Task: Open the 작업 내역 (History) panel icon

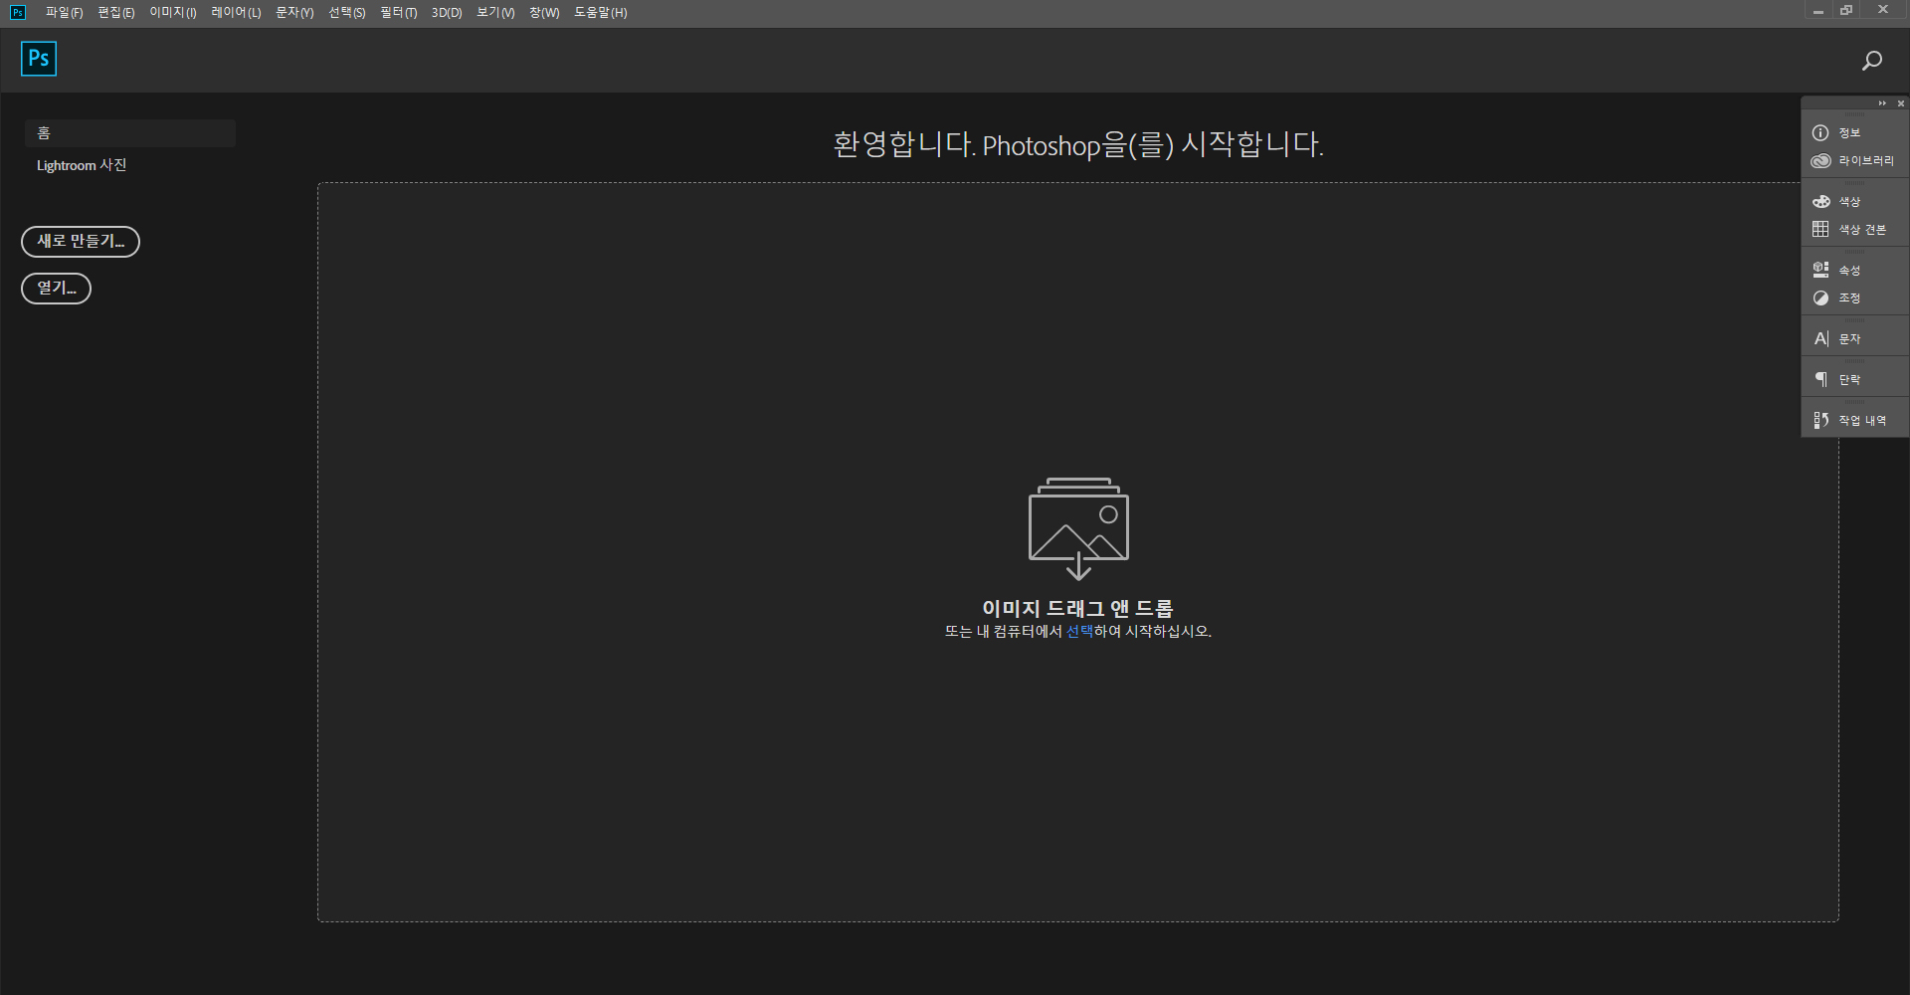Action: tap(1820, 421)
